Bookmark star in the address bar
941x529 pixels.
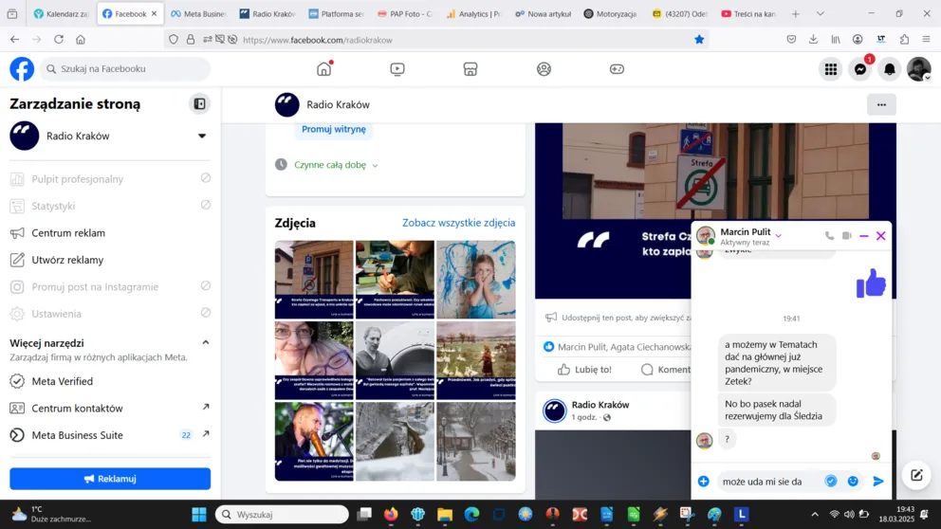point(699,40)
